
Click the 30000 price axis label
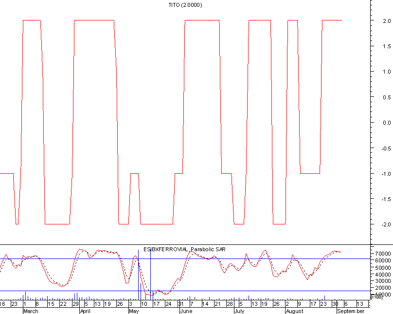coord(383,281)
